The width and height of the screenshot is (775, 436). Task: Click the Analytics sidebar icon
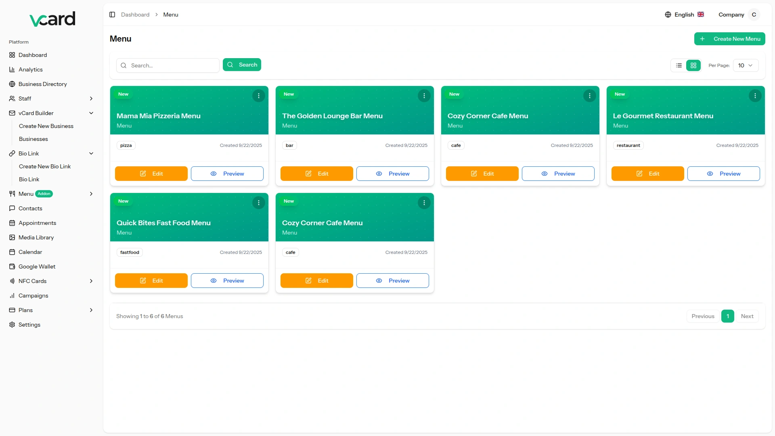click(12, 69)
